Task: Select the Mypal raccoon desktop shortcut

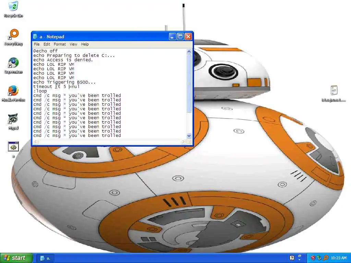Action: (x=13, y=122)
